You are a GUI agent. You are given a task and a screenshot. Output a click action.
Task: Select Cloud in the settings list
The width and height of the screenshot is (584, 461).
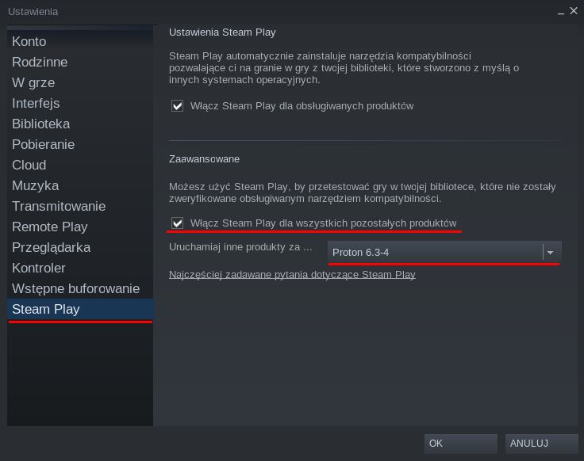80,165
